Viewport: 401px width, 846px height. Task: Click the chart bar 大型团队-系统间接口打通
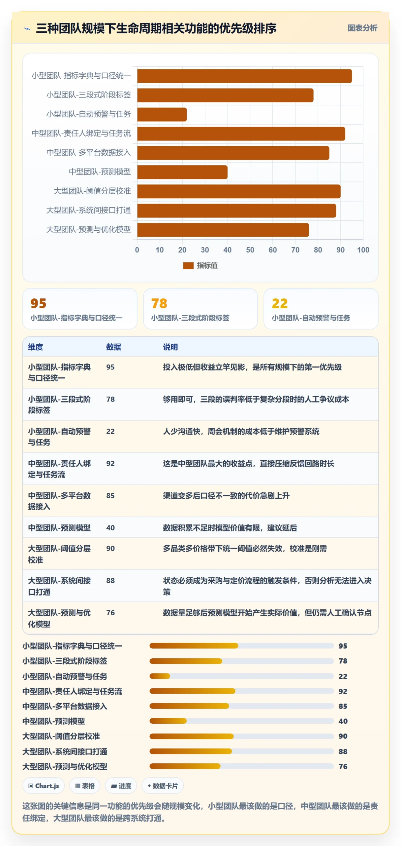[236, 211]
